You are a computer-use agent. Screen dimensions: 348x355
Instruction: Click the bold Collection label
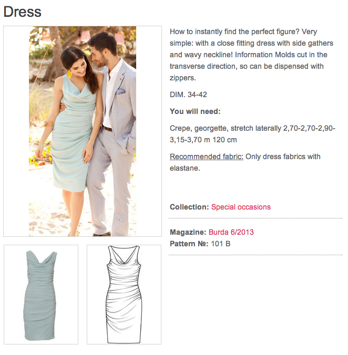click(189, 207)
